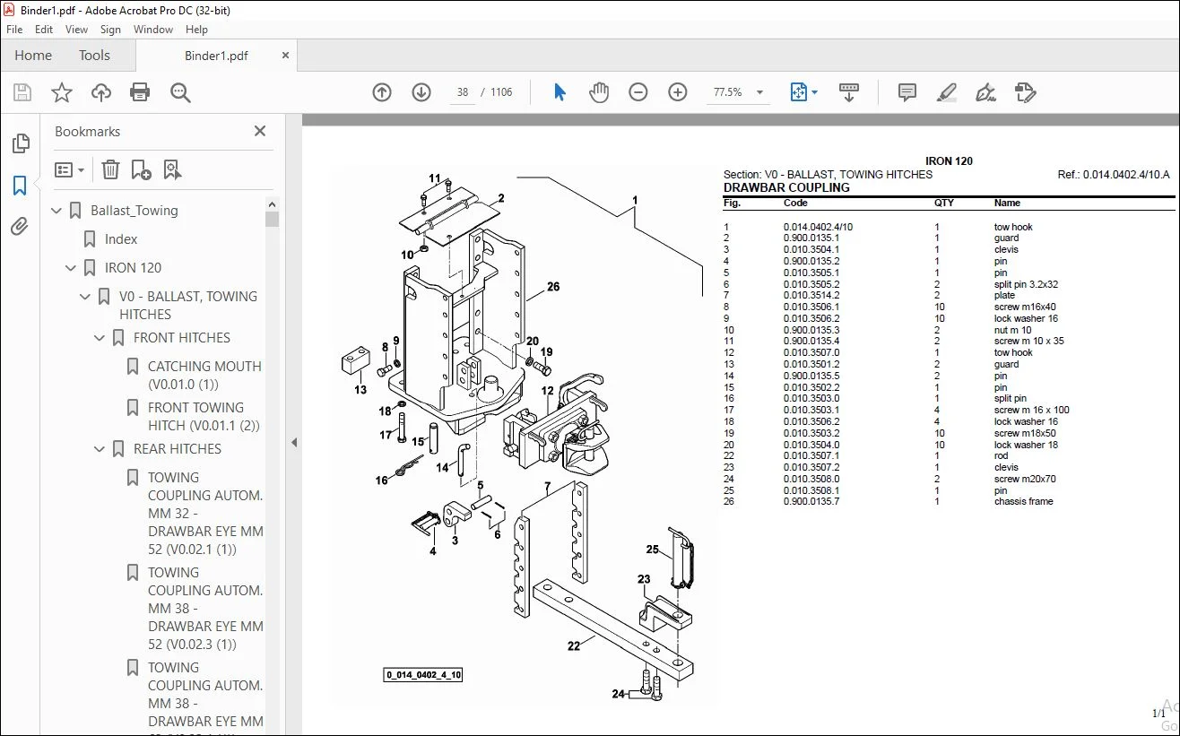Viewport: 1180px width, 736px height.
Task: Open the find text search tool
Action: pyautogui.click(x=180, y=92)
